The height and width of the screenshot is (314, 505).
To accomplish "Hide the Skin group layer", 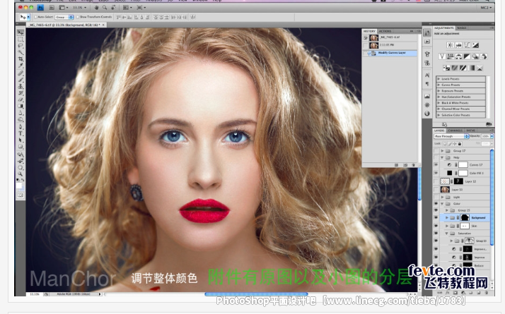I will [x=436, y=226].
